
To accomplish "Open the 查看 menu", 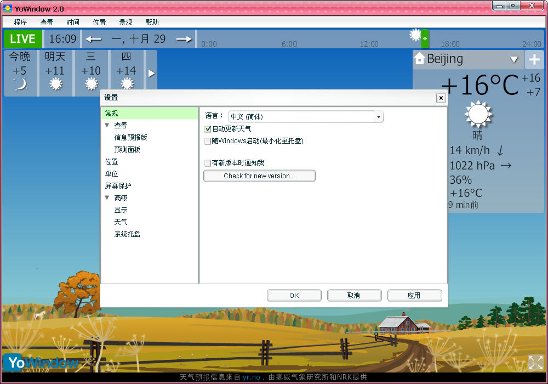I will pos(47,22).
